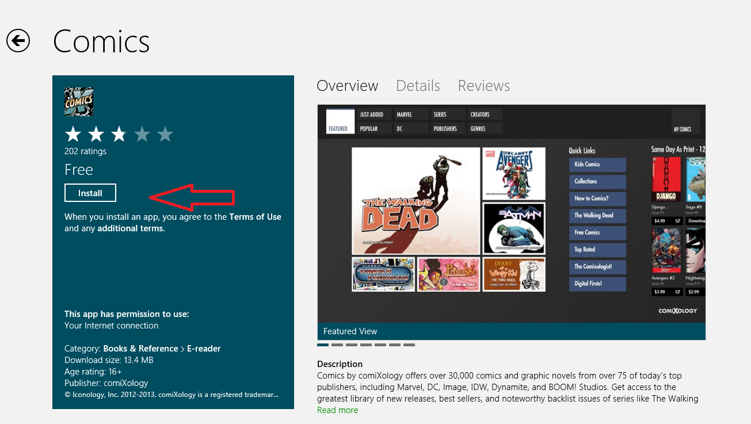Click the Publisher: comiXology text
Viewport: 751px width, 424px height.
point(106,383)
